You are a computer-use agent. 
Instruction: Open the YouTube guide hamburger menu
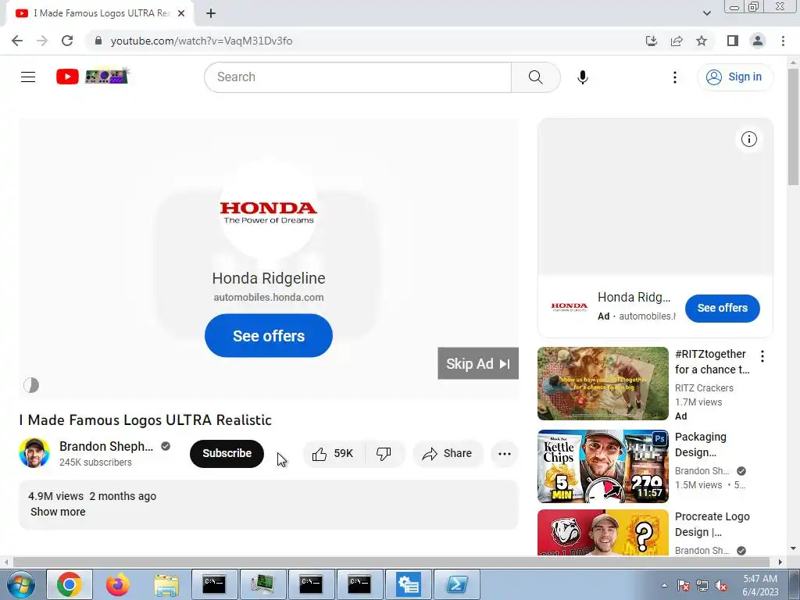[28, 77]
